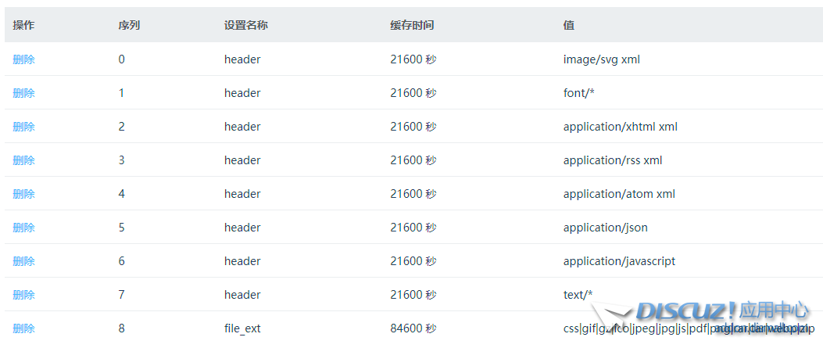The width and height of the screenshot is (823, 348).
Task: Delete the font/* header row
Action: (x=23, y=93)
